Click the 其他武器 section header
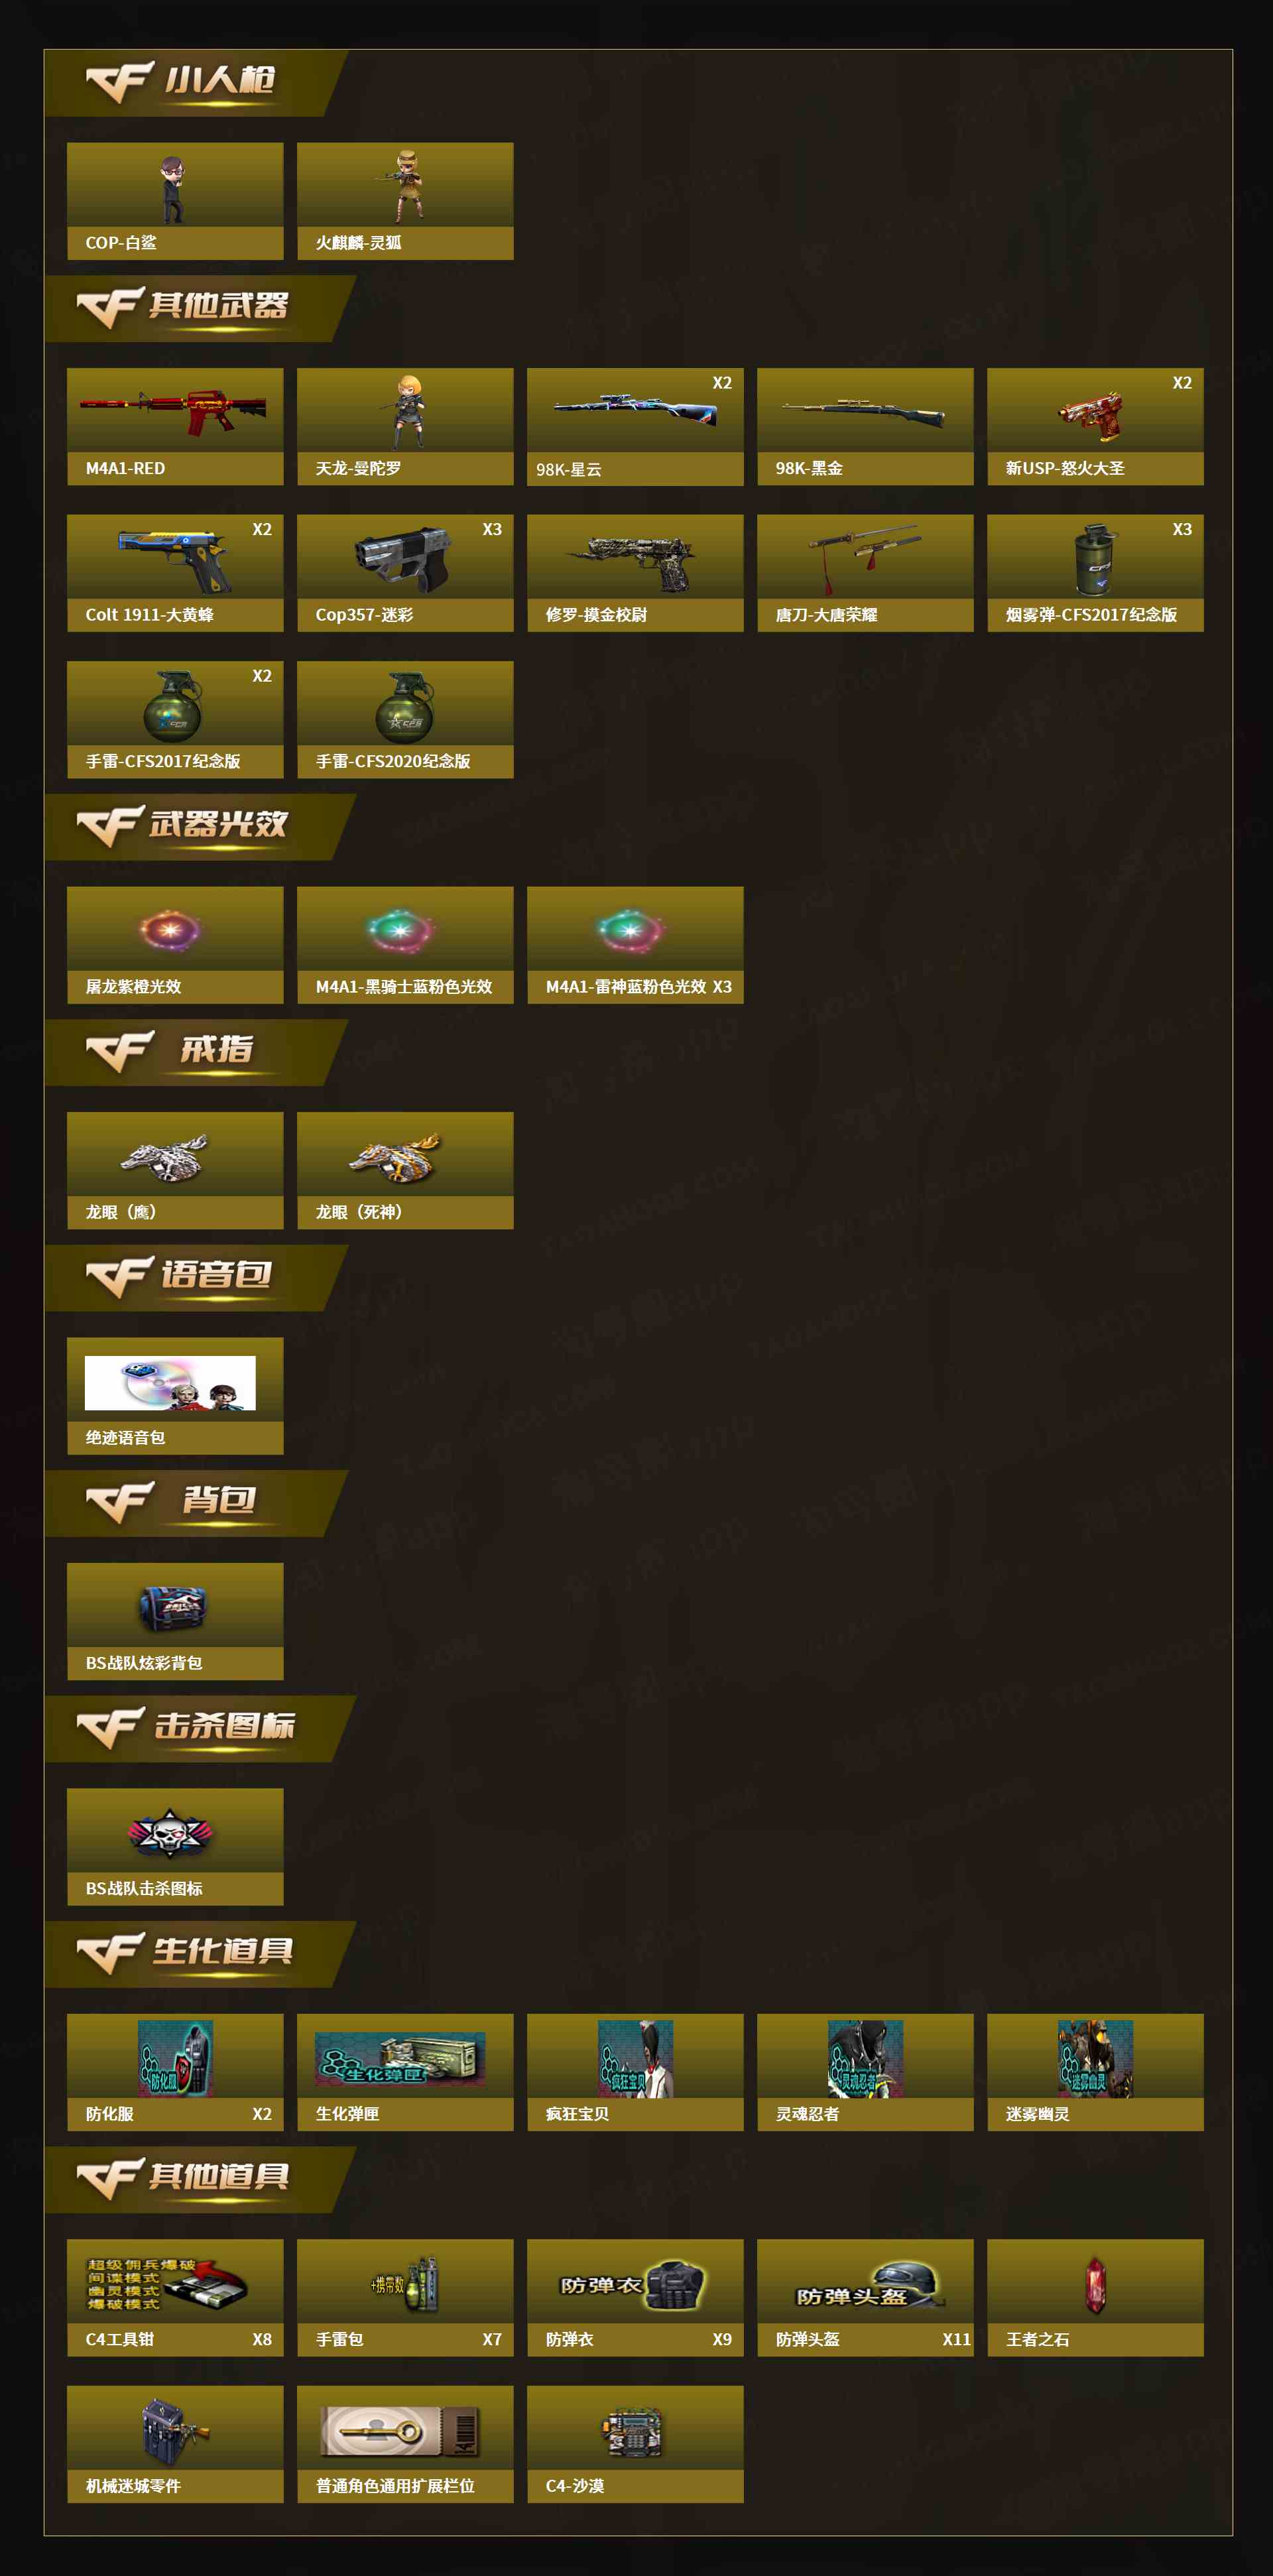This screenshot has height=2576, width=1273. [x=200, y=308]
